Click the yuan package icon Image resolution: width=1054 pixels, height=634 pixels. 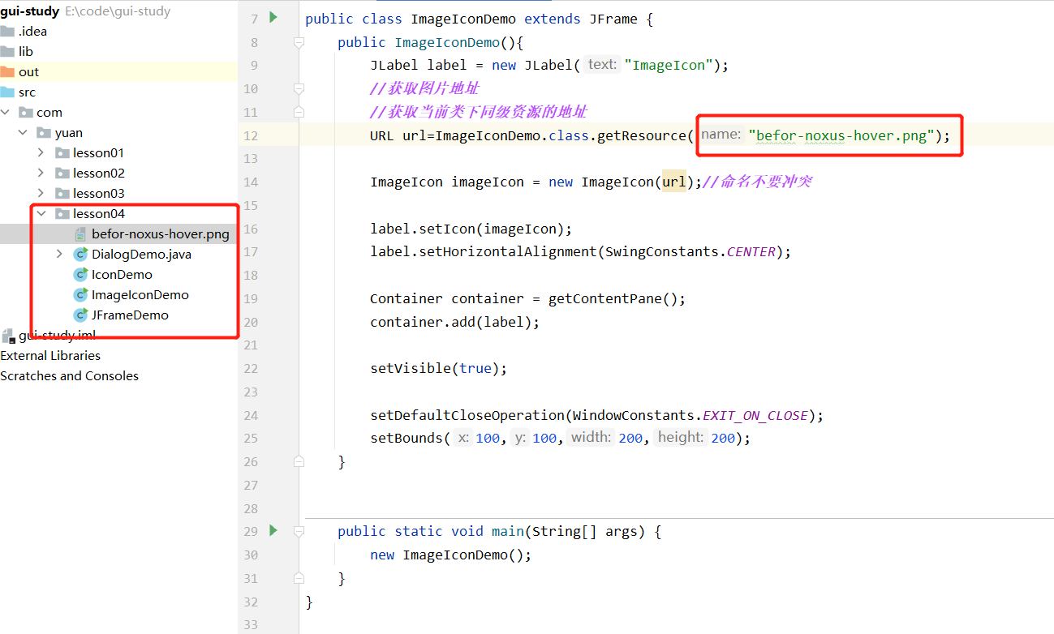(x=45, y=133)
